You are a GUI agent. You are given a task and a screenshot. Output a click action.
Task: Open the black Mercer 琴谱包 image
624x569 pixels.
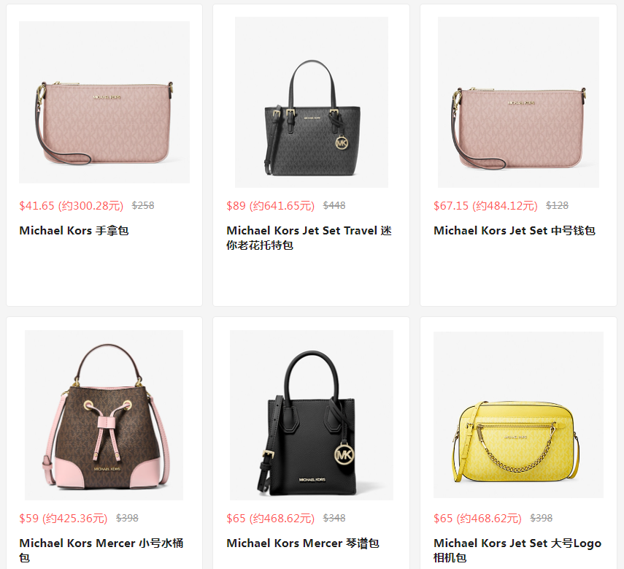click(x=311, y=415)
